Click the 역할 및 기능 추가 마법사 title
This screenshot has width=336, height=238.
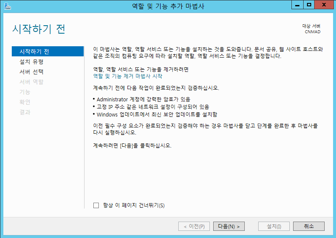click(168, 6)
